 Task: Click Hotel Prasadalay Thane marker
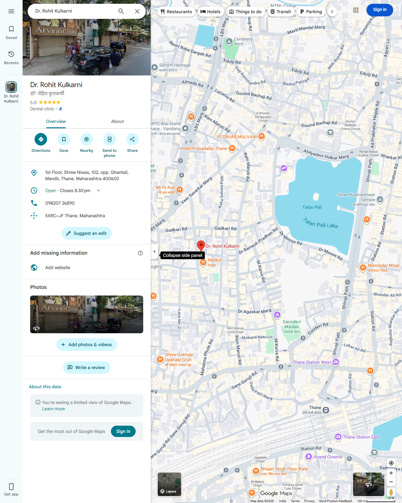coord(232,148)
